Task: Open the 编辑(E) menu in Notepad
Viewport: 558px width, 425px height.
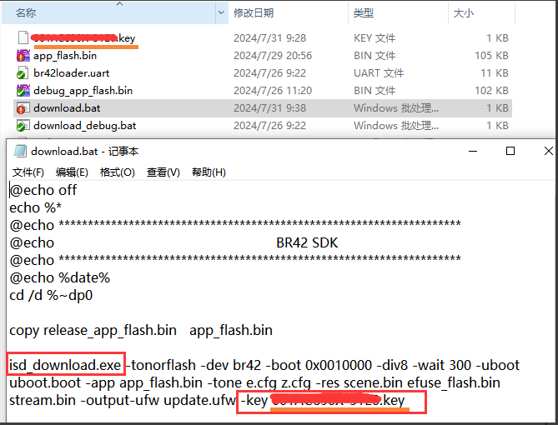Action: coord(72,172)
